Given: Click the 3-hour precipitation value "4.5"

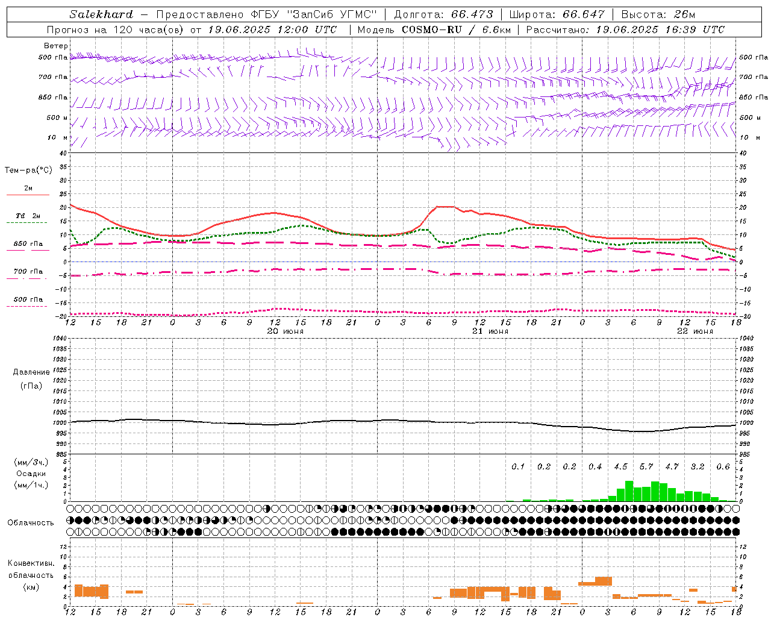Looking at the screenshot, I should tap(621, 467).
